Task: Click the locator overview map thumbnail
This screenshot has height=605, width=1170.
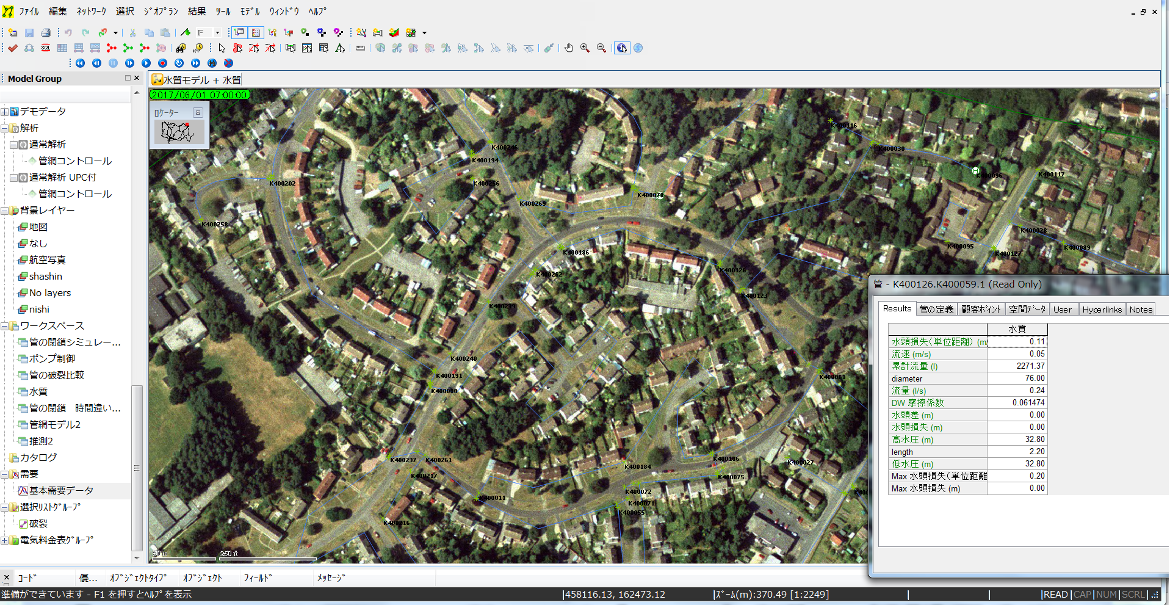Action: (x=179, y=132)
